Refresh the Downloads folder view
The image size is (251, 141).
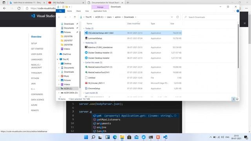[177, 17]
